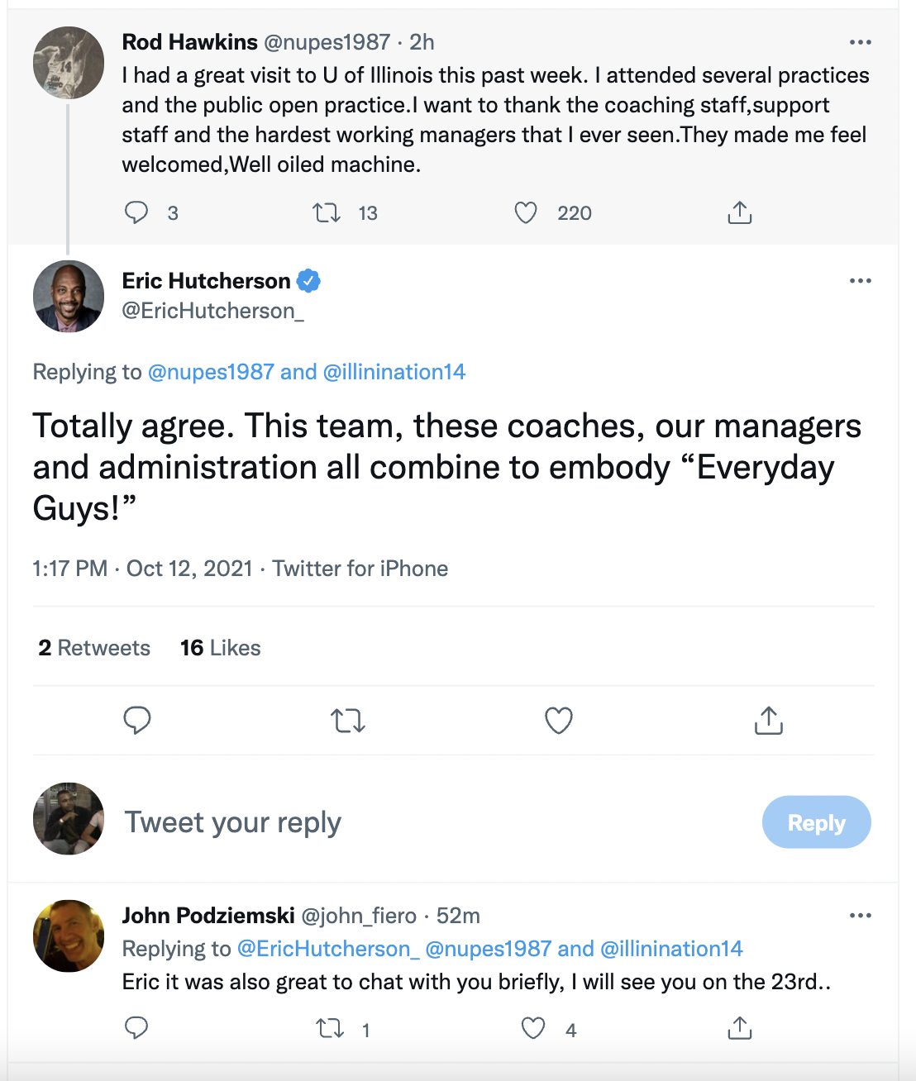Open more options on John Podziemski's reply
The image size is (916, 1081).
click(860, 916)
